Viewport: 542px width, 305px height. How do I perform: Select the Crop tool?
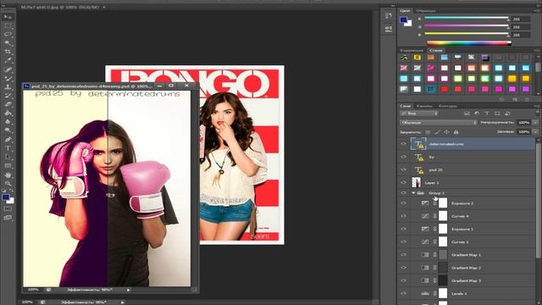(8, 52)
